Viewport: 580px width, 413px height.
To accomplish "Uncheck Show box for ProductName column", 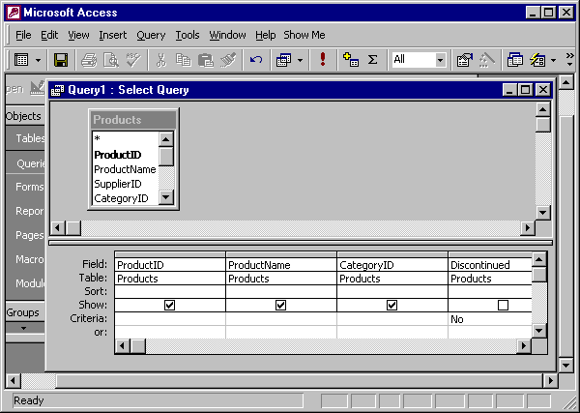I will (281, 305).
